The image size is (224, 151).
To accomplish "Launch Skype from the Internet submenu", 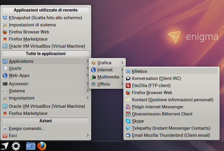I will pyautogui.click(x=171, y=121).
